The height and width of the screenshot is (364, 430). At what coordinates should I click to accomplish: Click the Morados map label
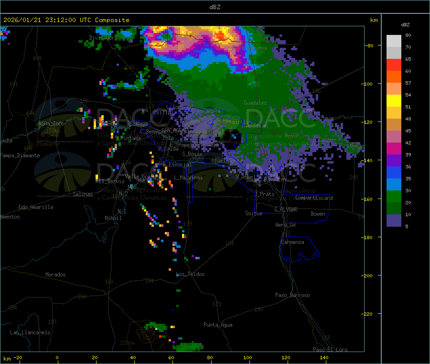point(55,275)
